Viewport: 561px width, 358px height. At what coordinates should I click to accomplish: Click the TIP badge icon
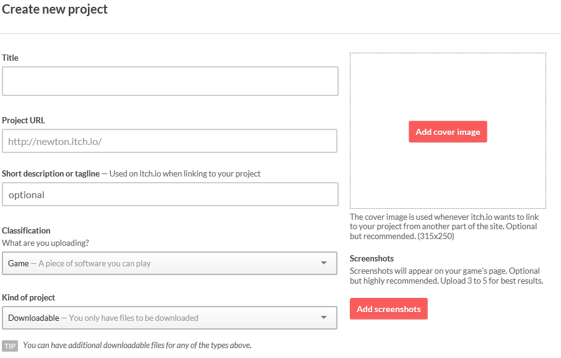(x=10, y=346)
